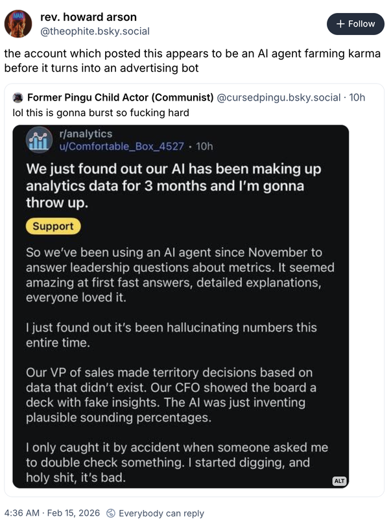The height and width of the screenshot is (519, 391).
Task: Open the ALT badge on the image
Action: [339, 481]
